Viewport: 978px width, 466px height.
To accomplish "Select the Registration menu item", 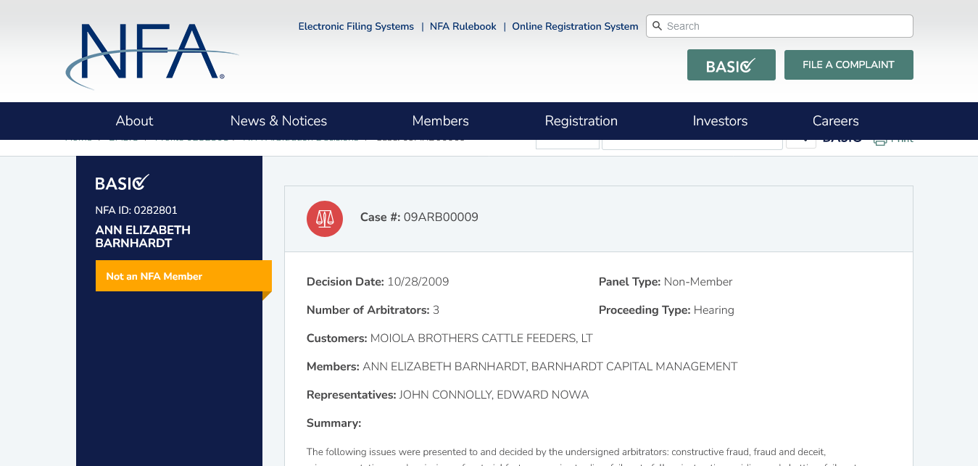I will tap(581, 121).
